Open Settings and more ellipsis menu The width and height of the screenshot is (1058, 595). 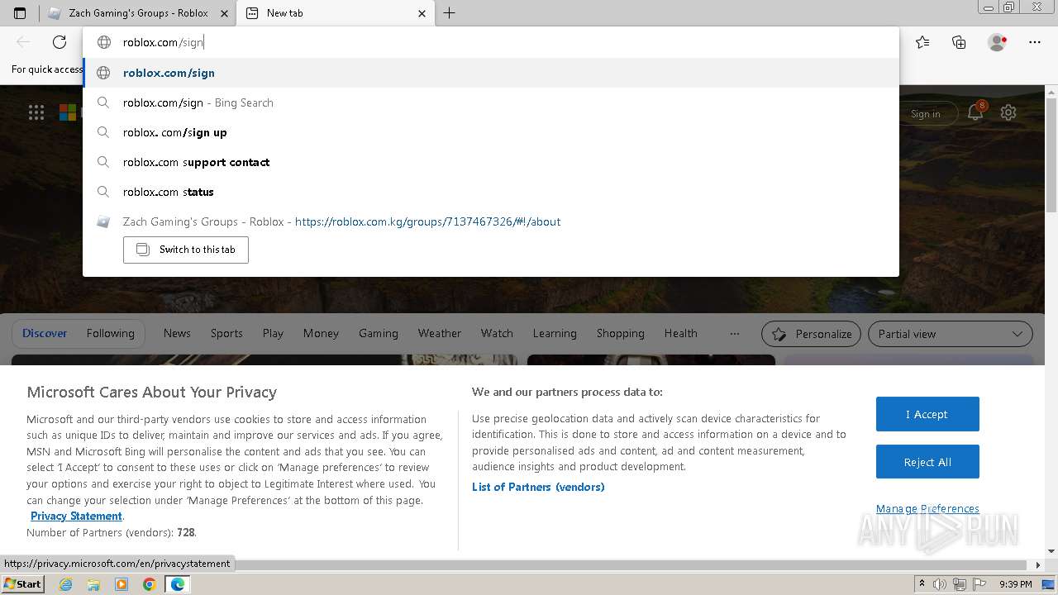[1035, 42]
